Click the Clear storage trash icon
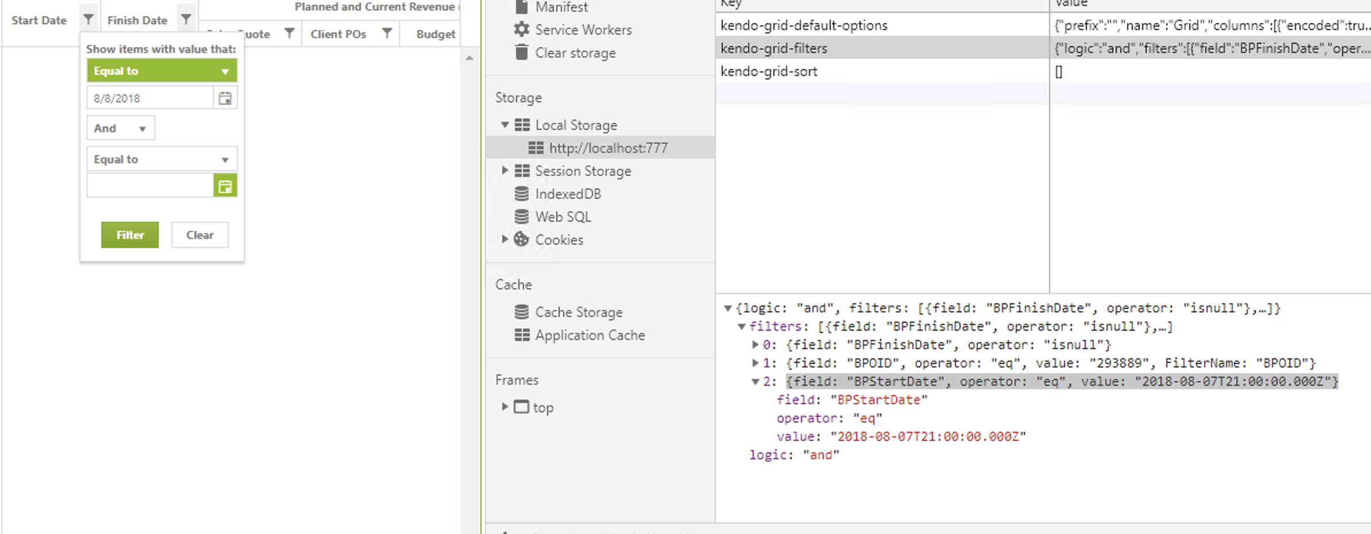The image size is (1371, 534). tap(521, 52)
